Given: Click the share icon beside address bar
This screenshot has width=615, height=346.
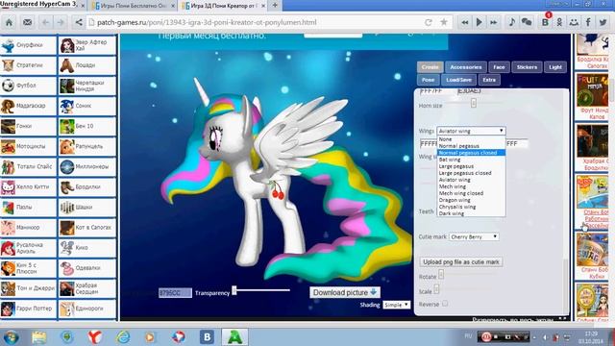Looking at the screenshot, I should 79,22.
